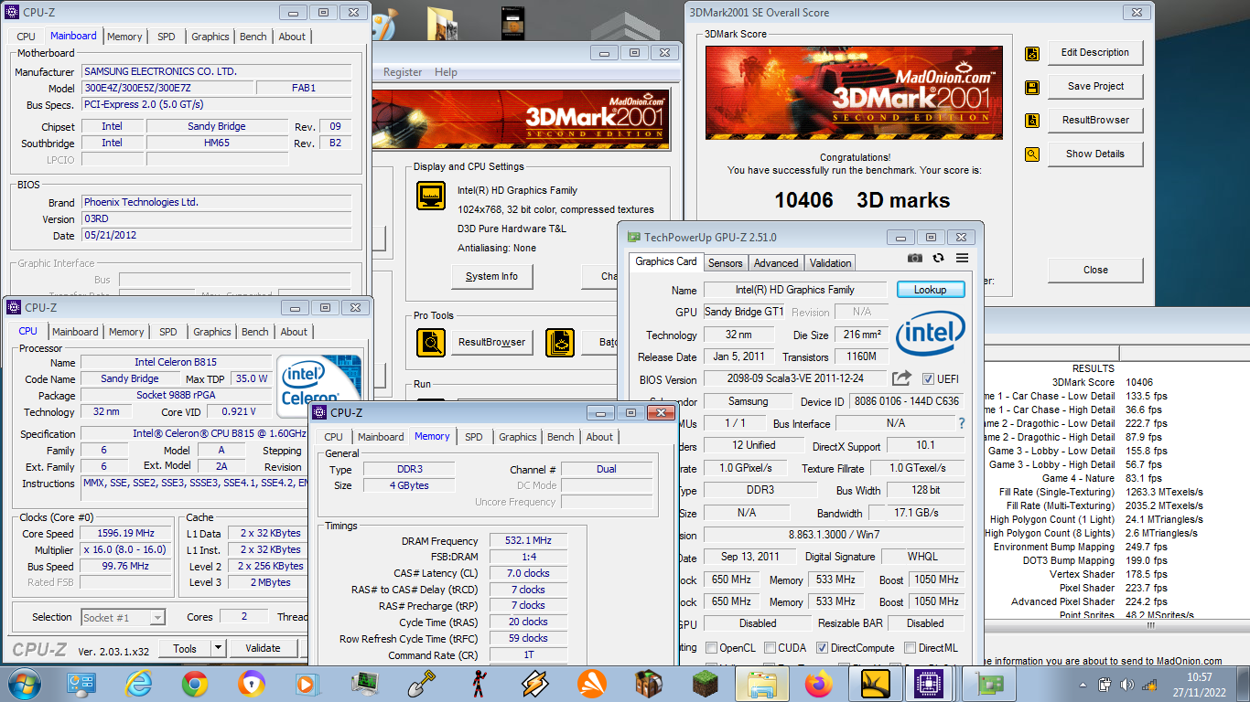Open the Tools dropdown arrow in CPU-Z

click(x=218, y=648)
